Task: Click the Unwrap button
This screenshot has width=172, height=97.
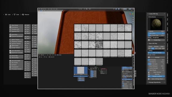Action: (x=156, y=57)
